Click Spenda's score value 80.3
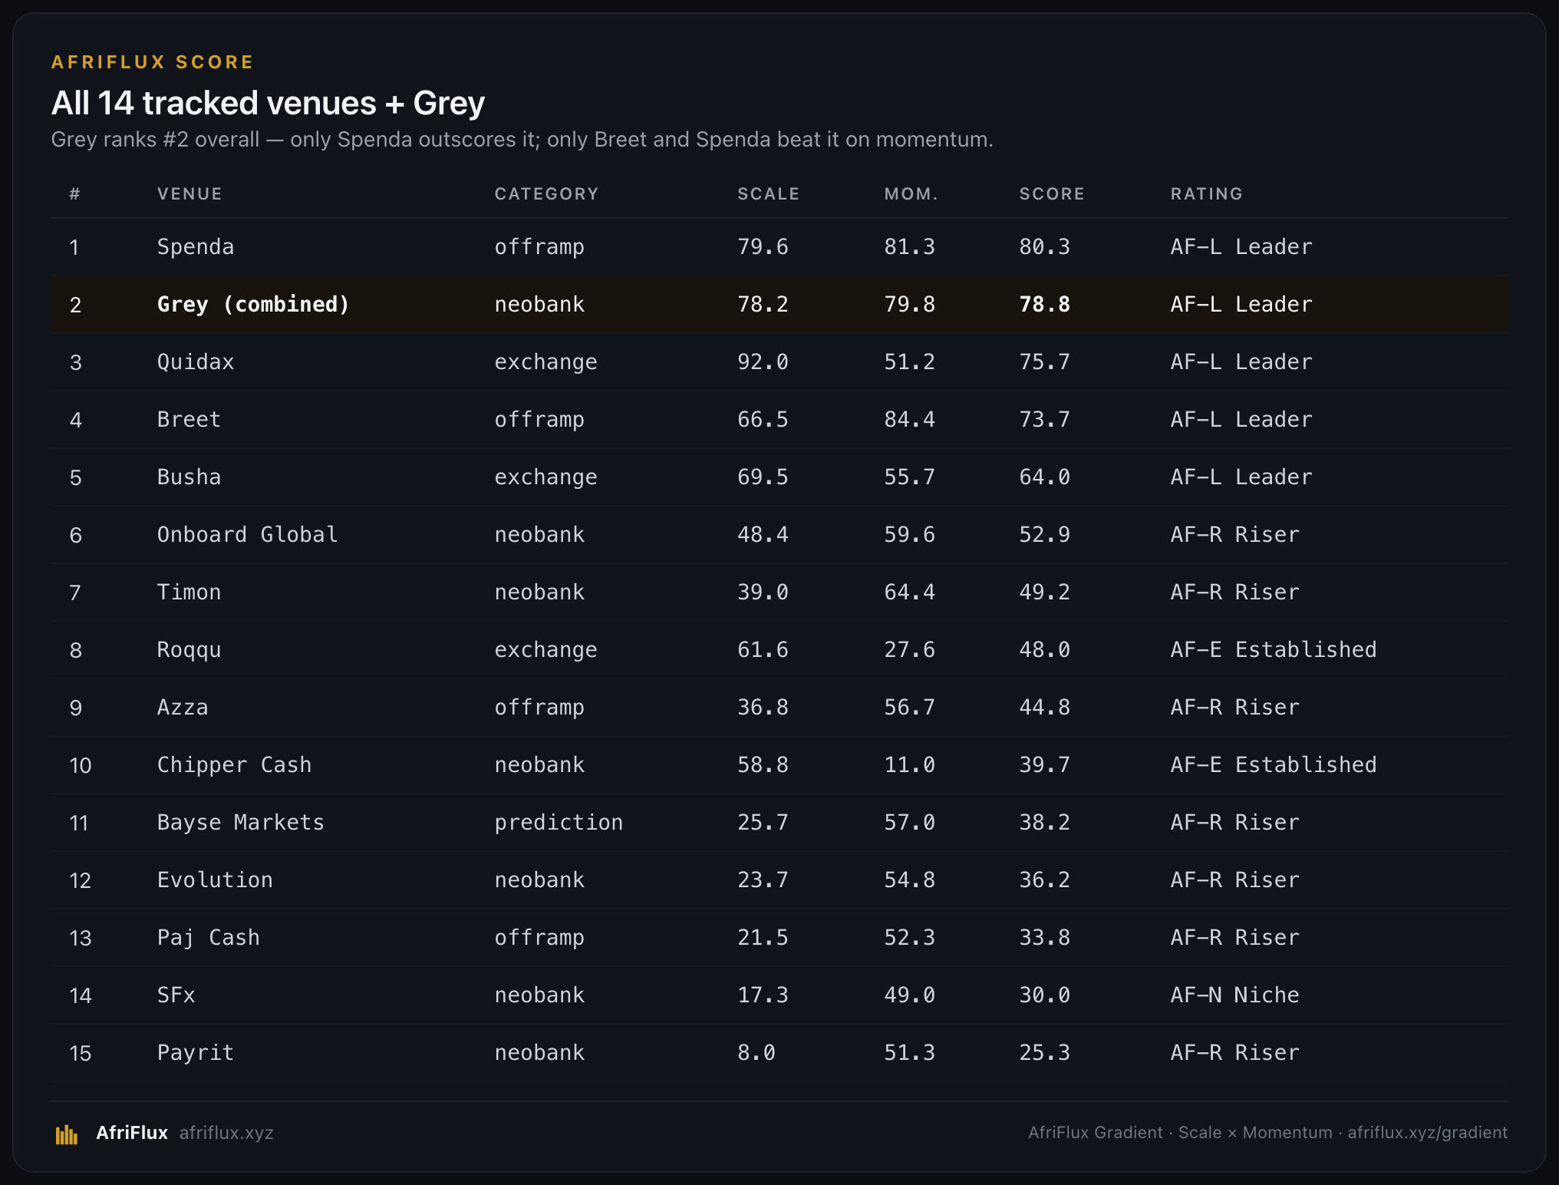Viewport: 1559px width, 1185px height. click(1044, 247)
